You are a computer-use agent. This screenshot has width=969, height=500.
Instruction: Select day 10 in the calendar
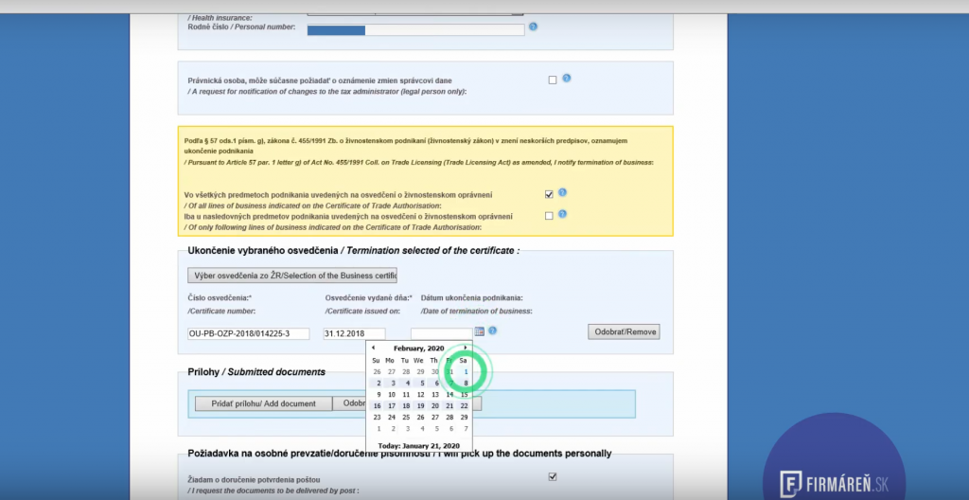[391, 394]
